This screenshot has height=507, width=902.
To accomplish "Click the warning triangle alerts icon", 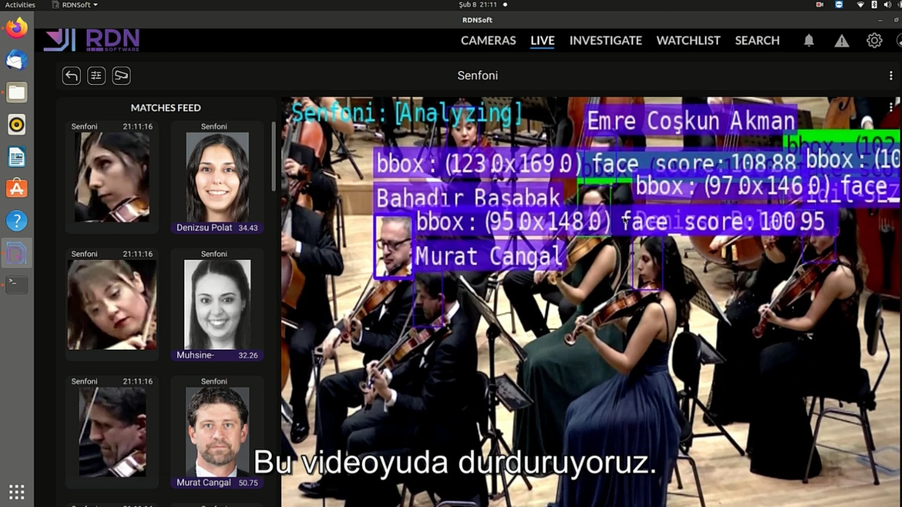I will pyautogui.click(x=841, y=41).
